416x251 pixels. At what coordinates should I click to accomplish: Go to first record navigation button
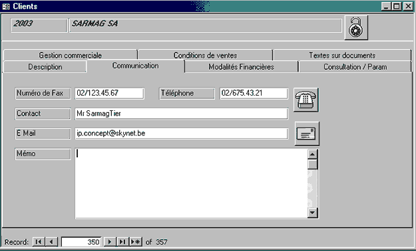click(x=39, y=242)
